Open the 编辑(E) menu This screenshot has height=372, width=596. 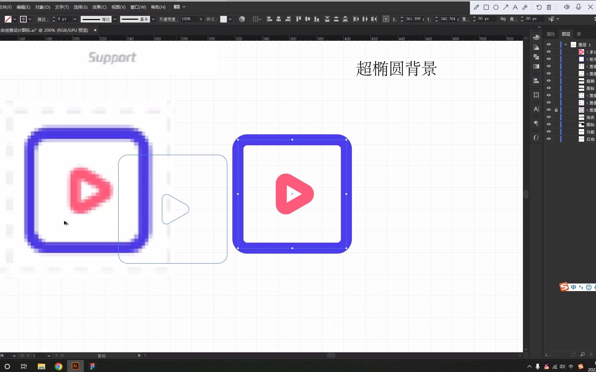pos(23,7)
